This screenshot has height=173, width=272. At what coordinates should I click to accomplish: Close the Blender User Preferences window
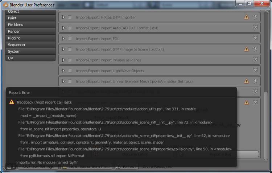click(x=262, y=4)
